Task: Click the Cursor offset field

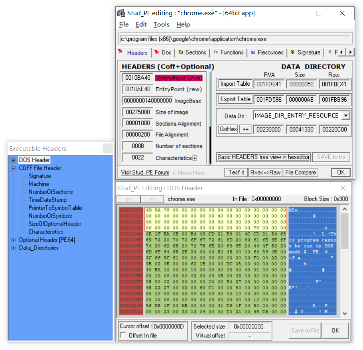Action: [x=170, y=326]
